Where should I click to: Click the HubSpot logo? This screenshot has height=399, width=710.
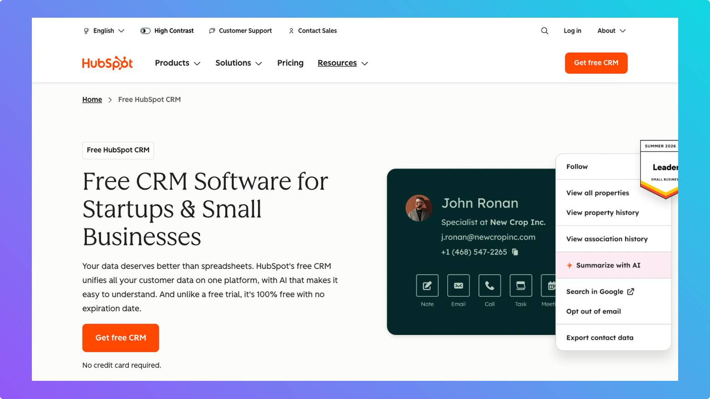(107, 63)
